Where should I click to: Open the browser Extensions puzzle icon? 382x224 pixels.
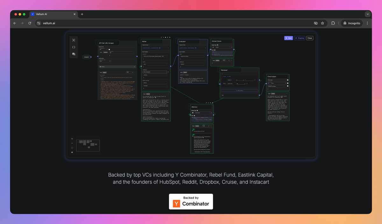click(333, 23)
